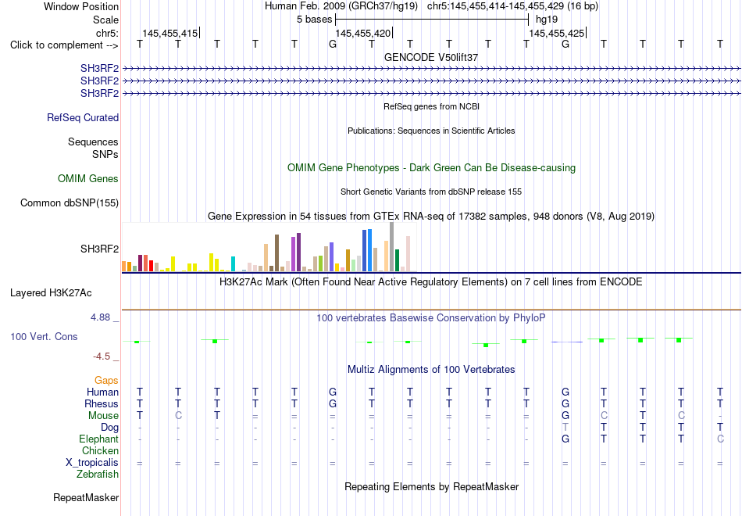
Task: Click the '-4.5' PhyloP lower scale value
Action: tap(102, 357)
